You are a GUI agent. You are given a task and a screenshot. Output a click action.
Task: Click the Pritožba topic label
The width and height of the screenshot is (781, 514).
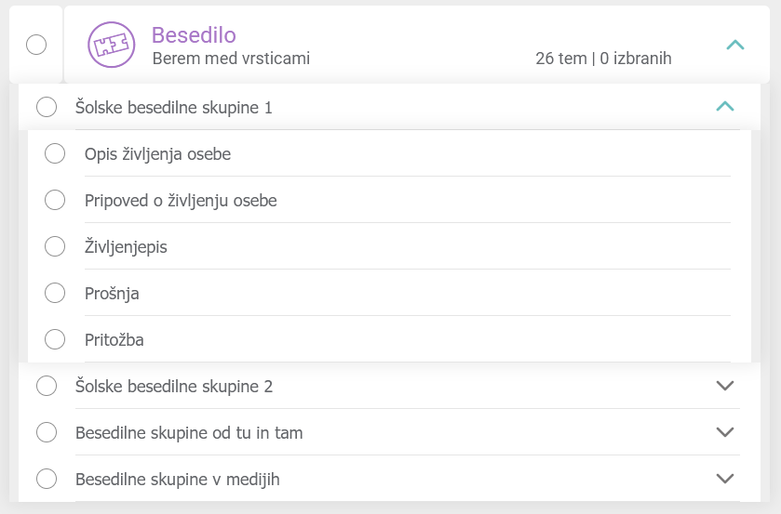114,340
